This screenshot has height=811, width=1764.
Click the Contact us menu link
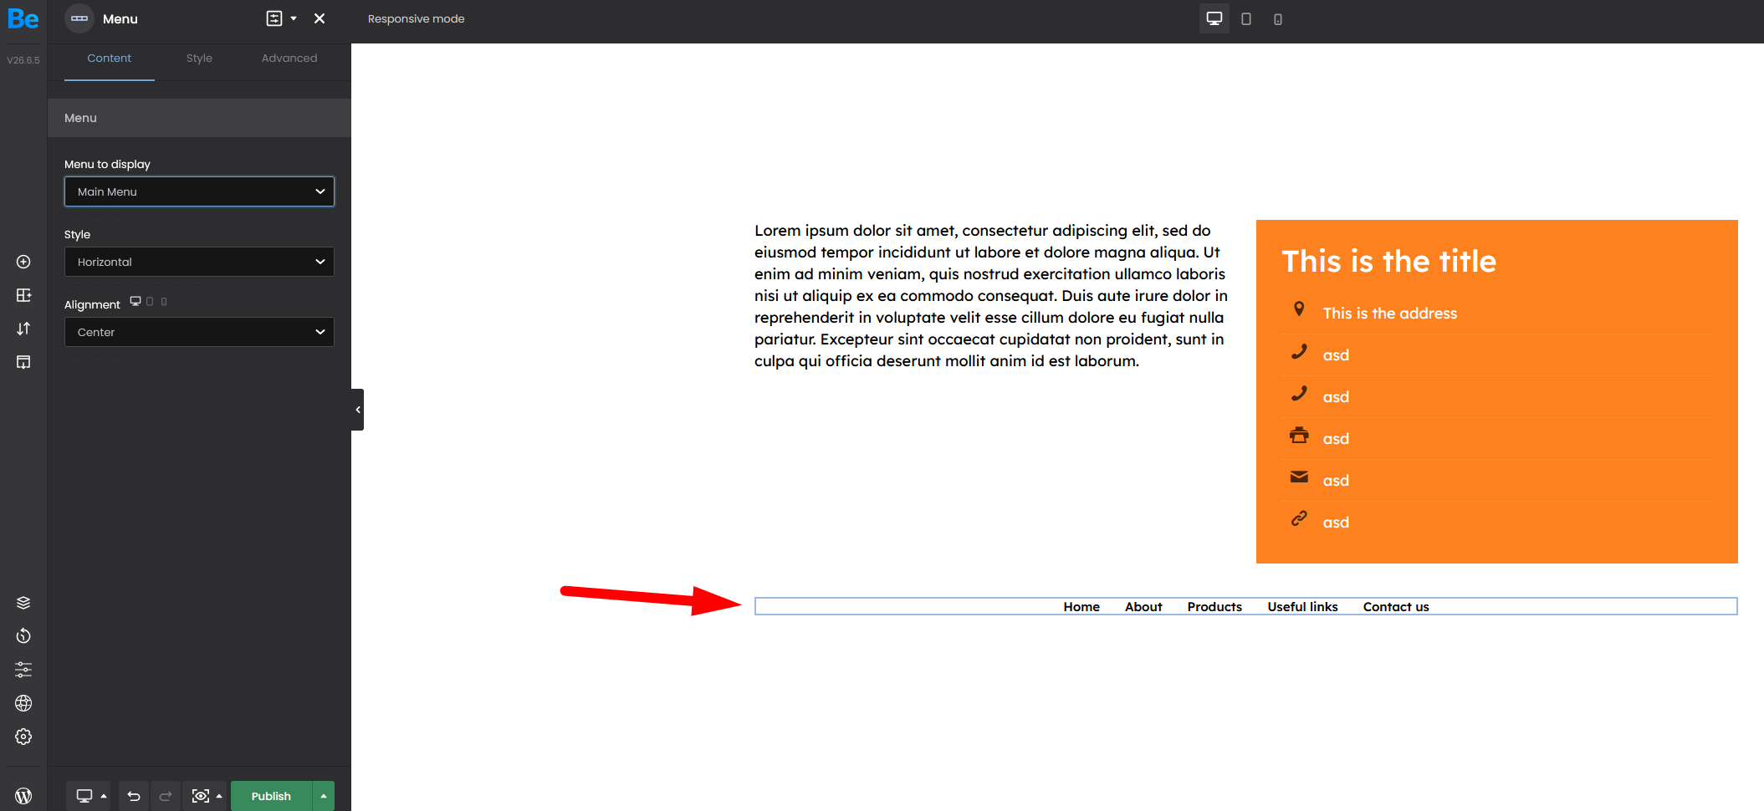[1396, 607]
